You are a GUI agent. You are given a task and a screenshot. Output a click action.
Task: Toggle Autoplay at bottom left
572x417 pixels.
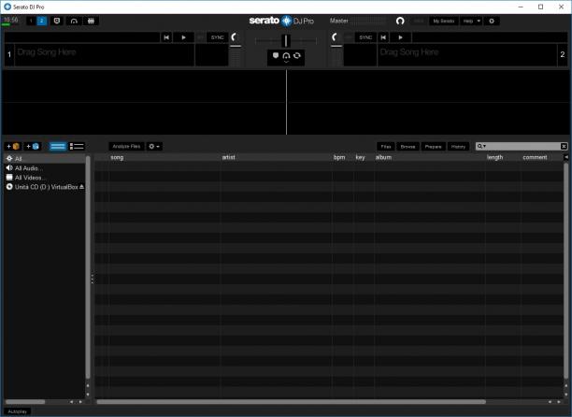pos(18,411)
